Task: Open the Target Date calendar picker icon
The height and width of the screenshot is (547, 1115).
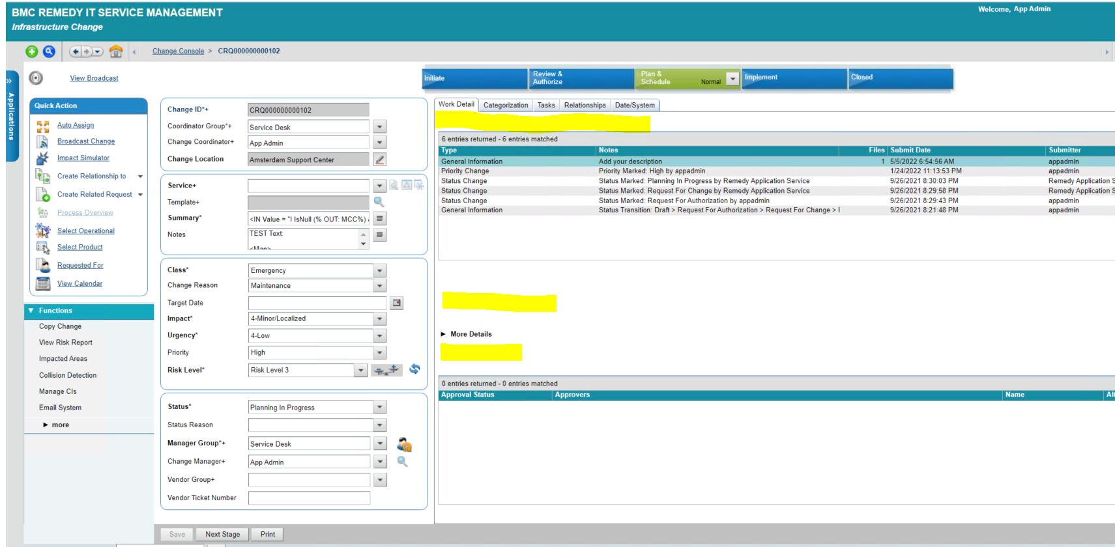Action: click(x=396, y=303)
